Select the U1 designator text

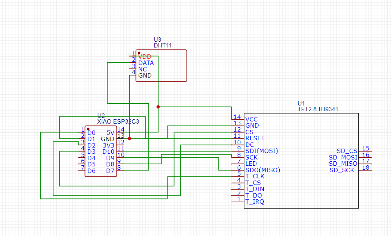tap(301, 103)
